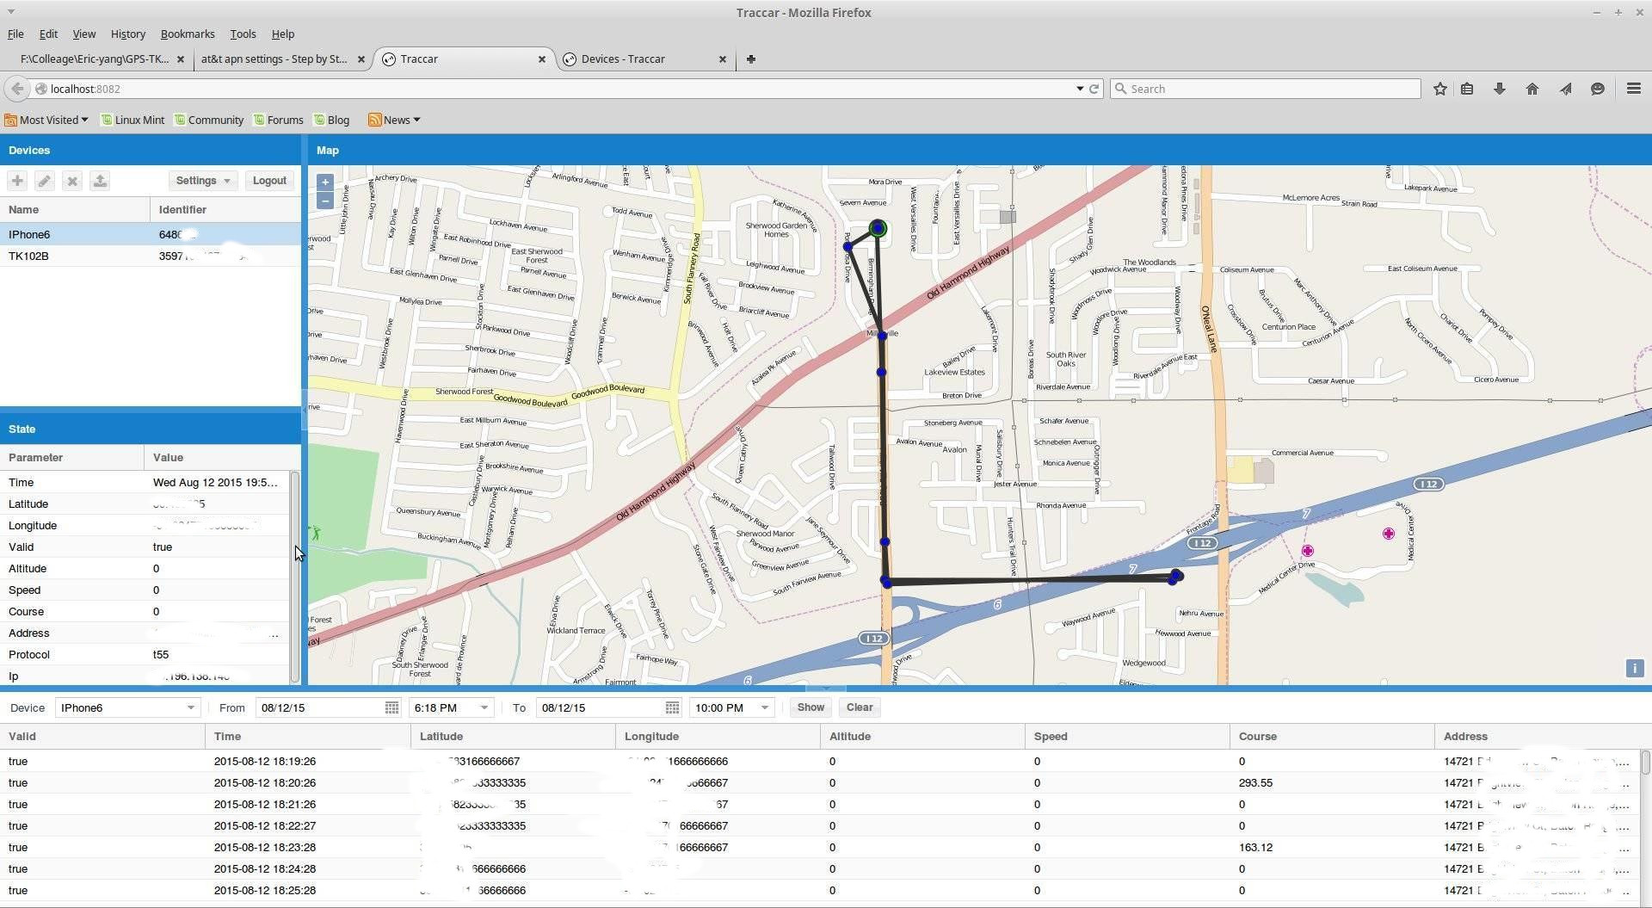Screen dimensions: 1652x908
Task: Zoom out the map with minus button
Action: tap(324, 201)
